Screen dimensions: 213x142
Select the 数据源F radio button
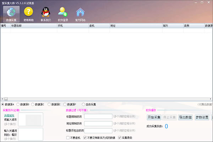pos(65,104)
